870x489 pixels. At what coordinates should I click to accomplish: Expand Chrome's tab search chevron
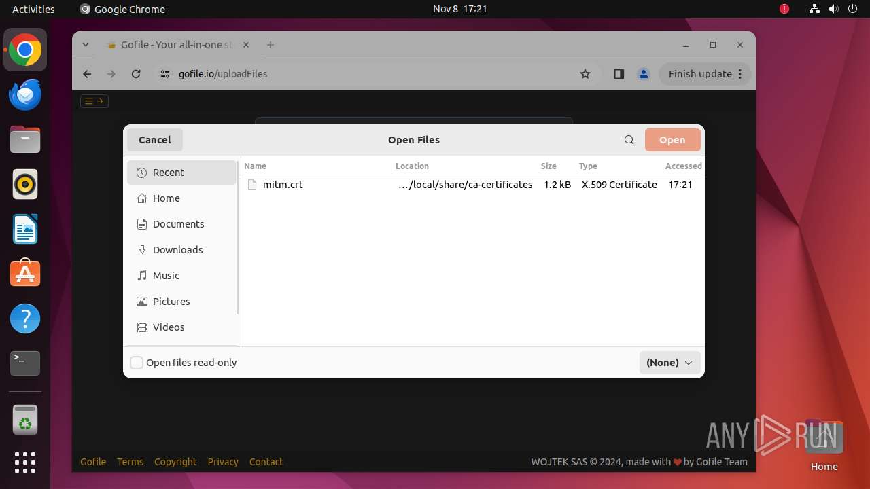pos(86,45)
